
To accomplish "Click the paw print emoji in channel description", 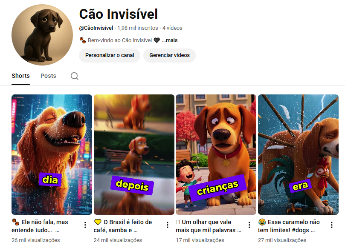I will [83, 40].
